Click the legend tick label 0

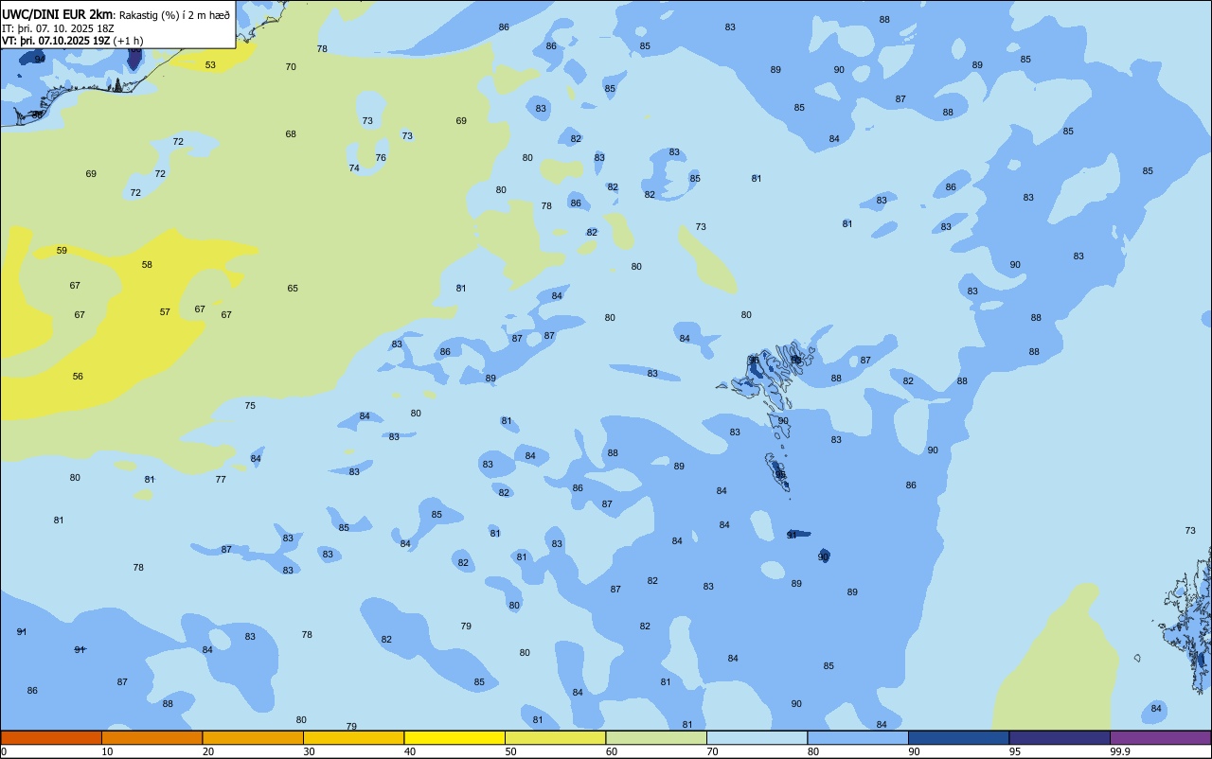[x=4, y=751]
